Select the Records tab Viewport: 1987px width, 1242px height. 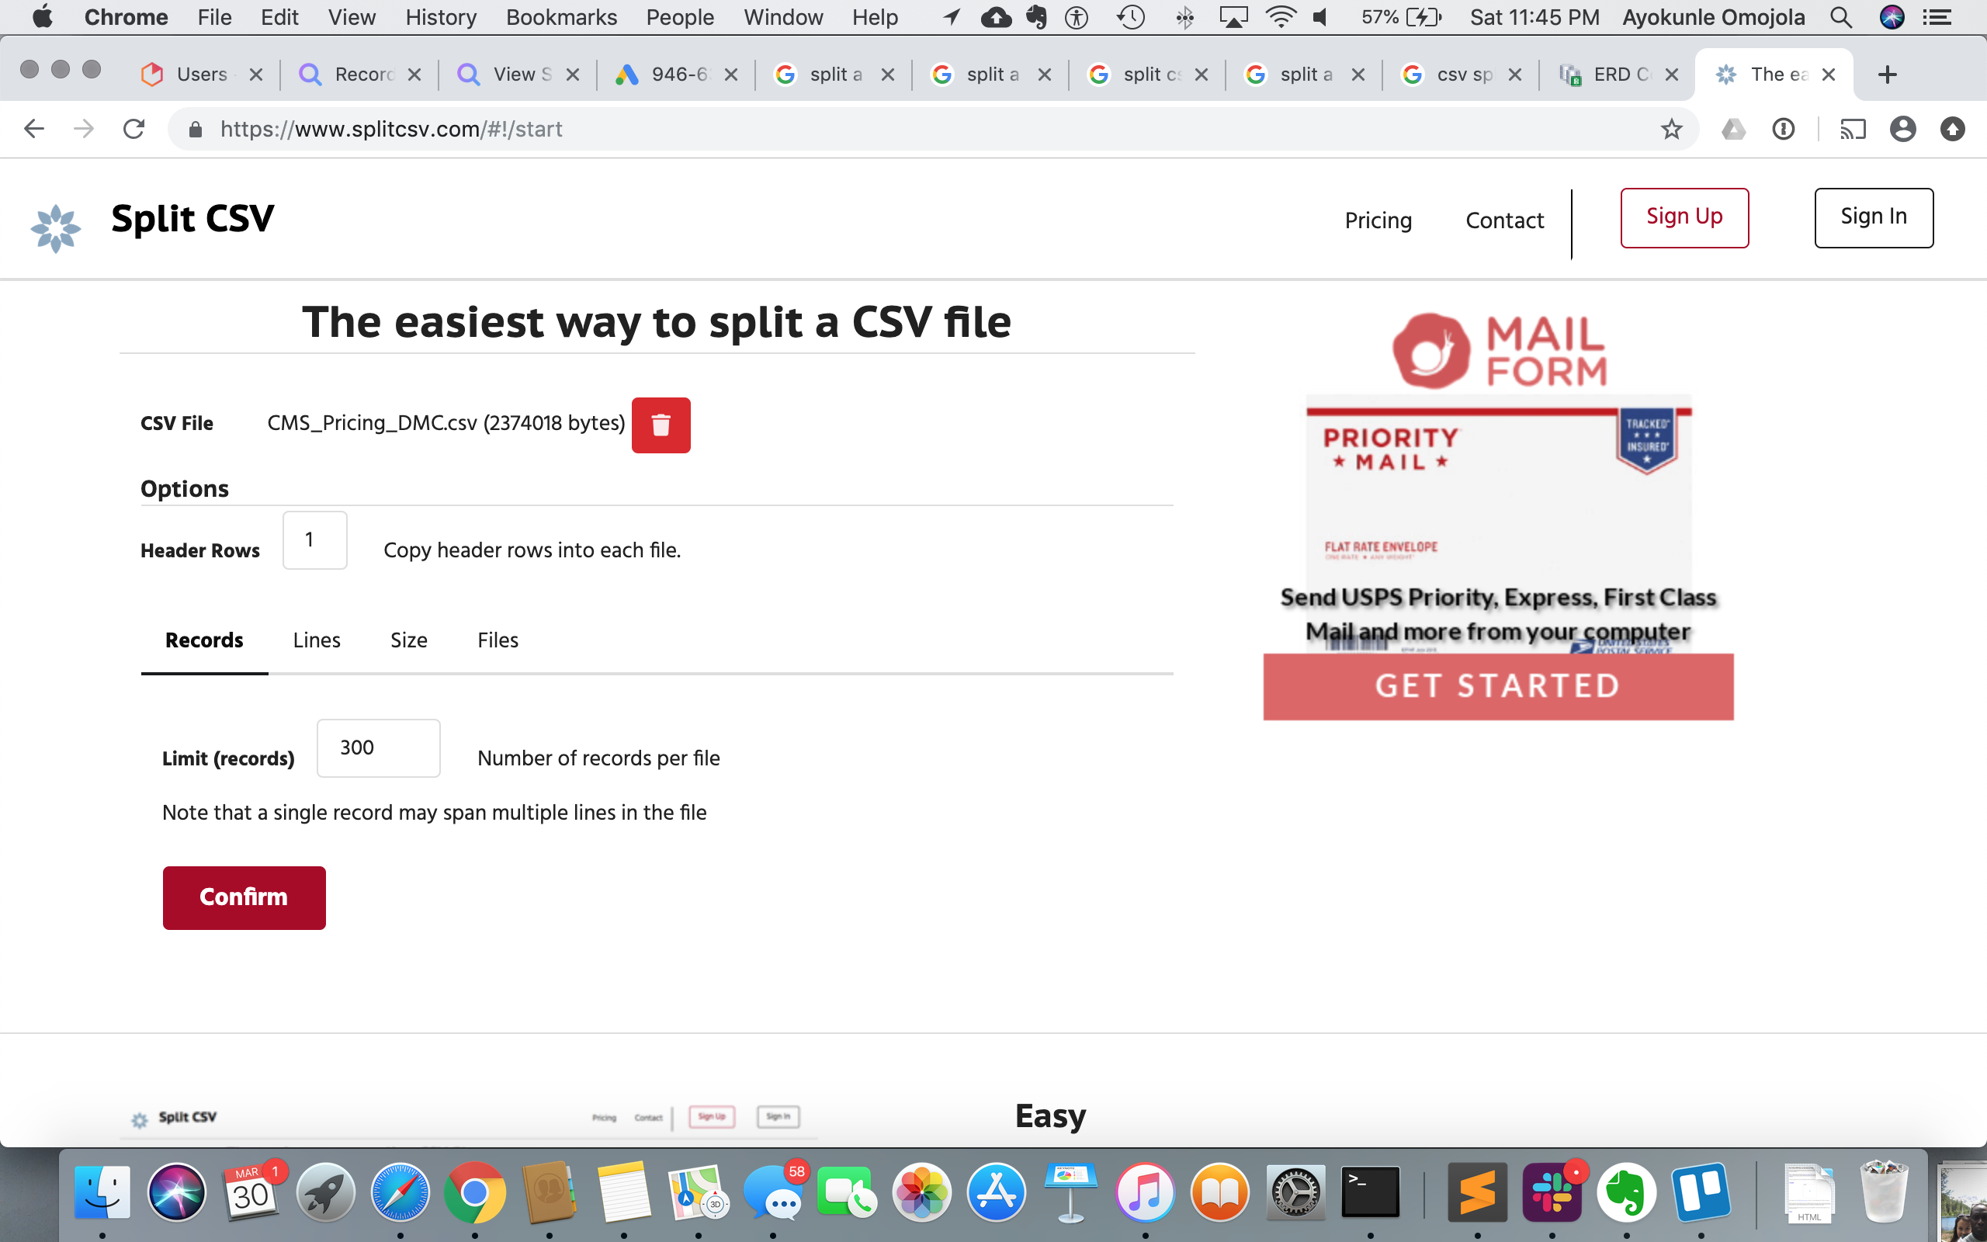click(203, 640)
